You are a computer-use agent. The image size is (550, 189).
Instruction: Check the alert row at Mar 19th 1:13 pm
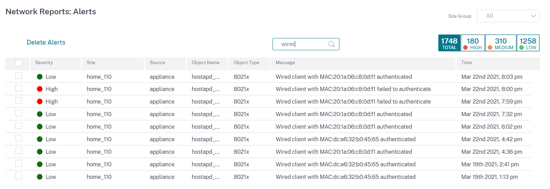19,176
